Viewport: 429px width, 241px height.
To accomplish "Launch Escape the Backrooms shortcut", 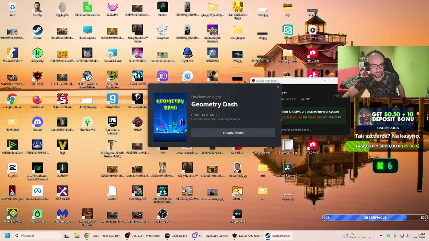I will pos(112,80).
